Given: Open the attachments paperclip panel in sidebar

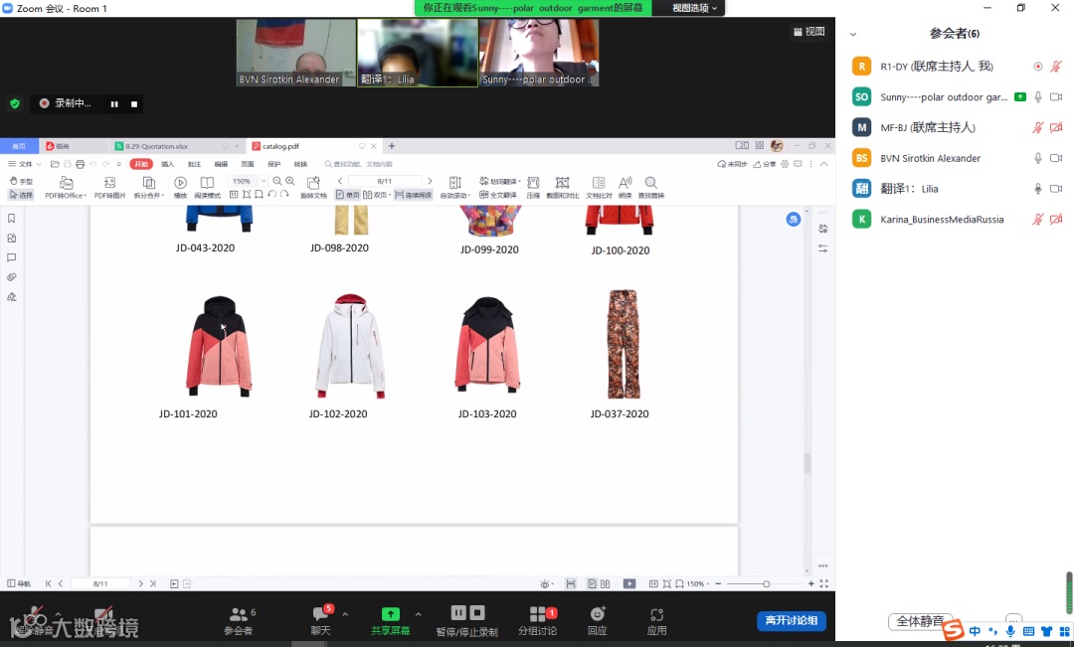Looking at the screenshot, I should coord(11,277).
